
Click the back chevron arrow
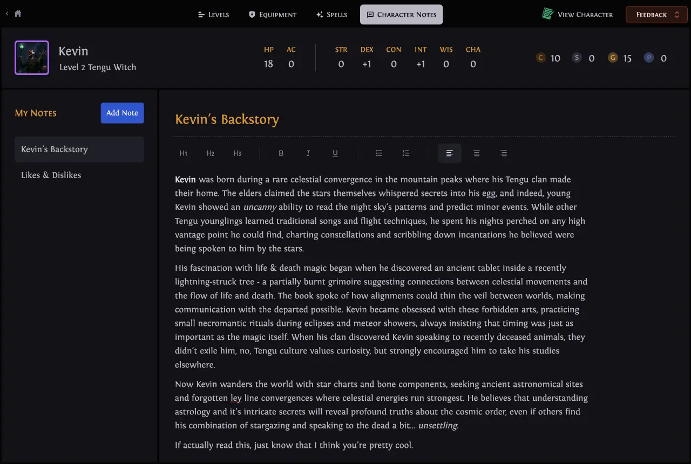coord(7,13)
